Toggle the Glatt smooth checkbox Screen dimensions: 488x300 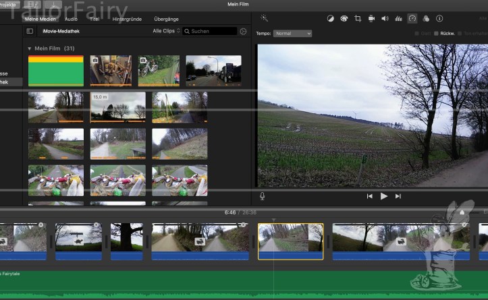pyautogui.click(x=416, y=34)
